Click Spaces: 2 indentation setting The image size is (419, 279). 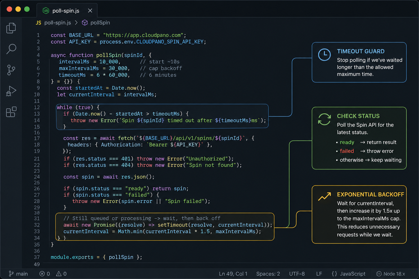click(268, 274)
